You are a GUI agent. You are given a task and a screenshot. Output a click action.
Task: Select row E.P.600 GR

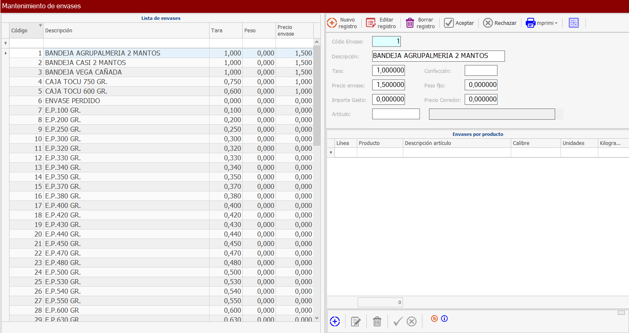point(161,310)
